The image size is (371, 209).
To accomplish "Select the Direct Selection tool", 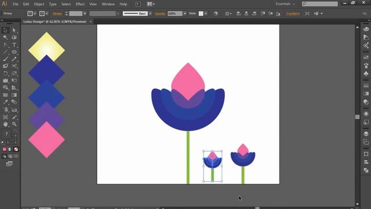I will click(14, 30).
